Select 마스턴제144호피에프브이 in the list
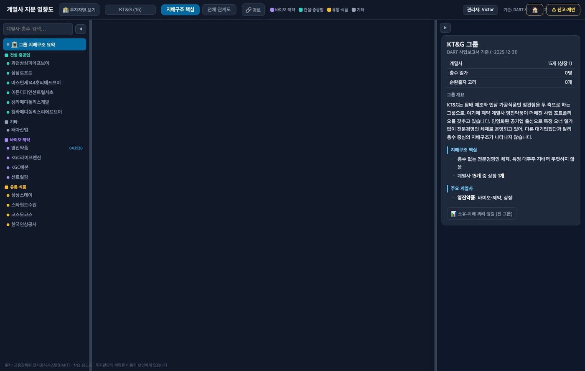 click(x=45, y=83)
